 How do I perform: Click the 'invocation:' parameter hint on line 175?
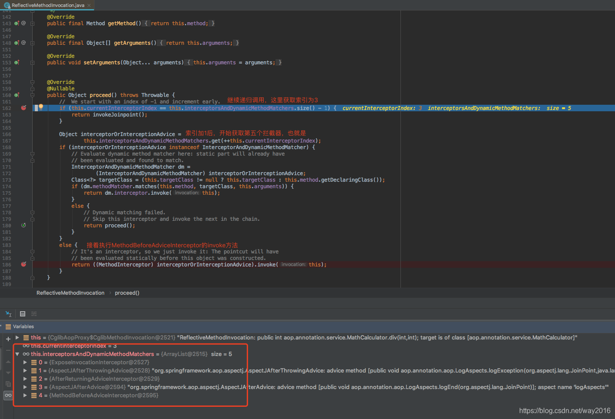click(187, 193)
